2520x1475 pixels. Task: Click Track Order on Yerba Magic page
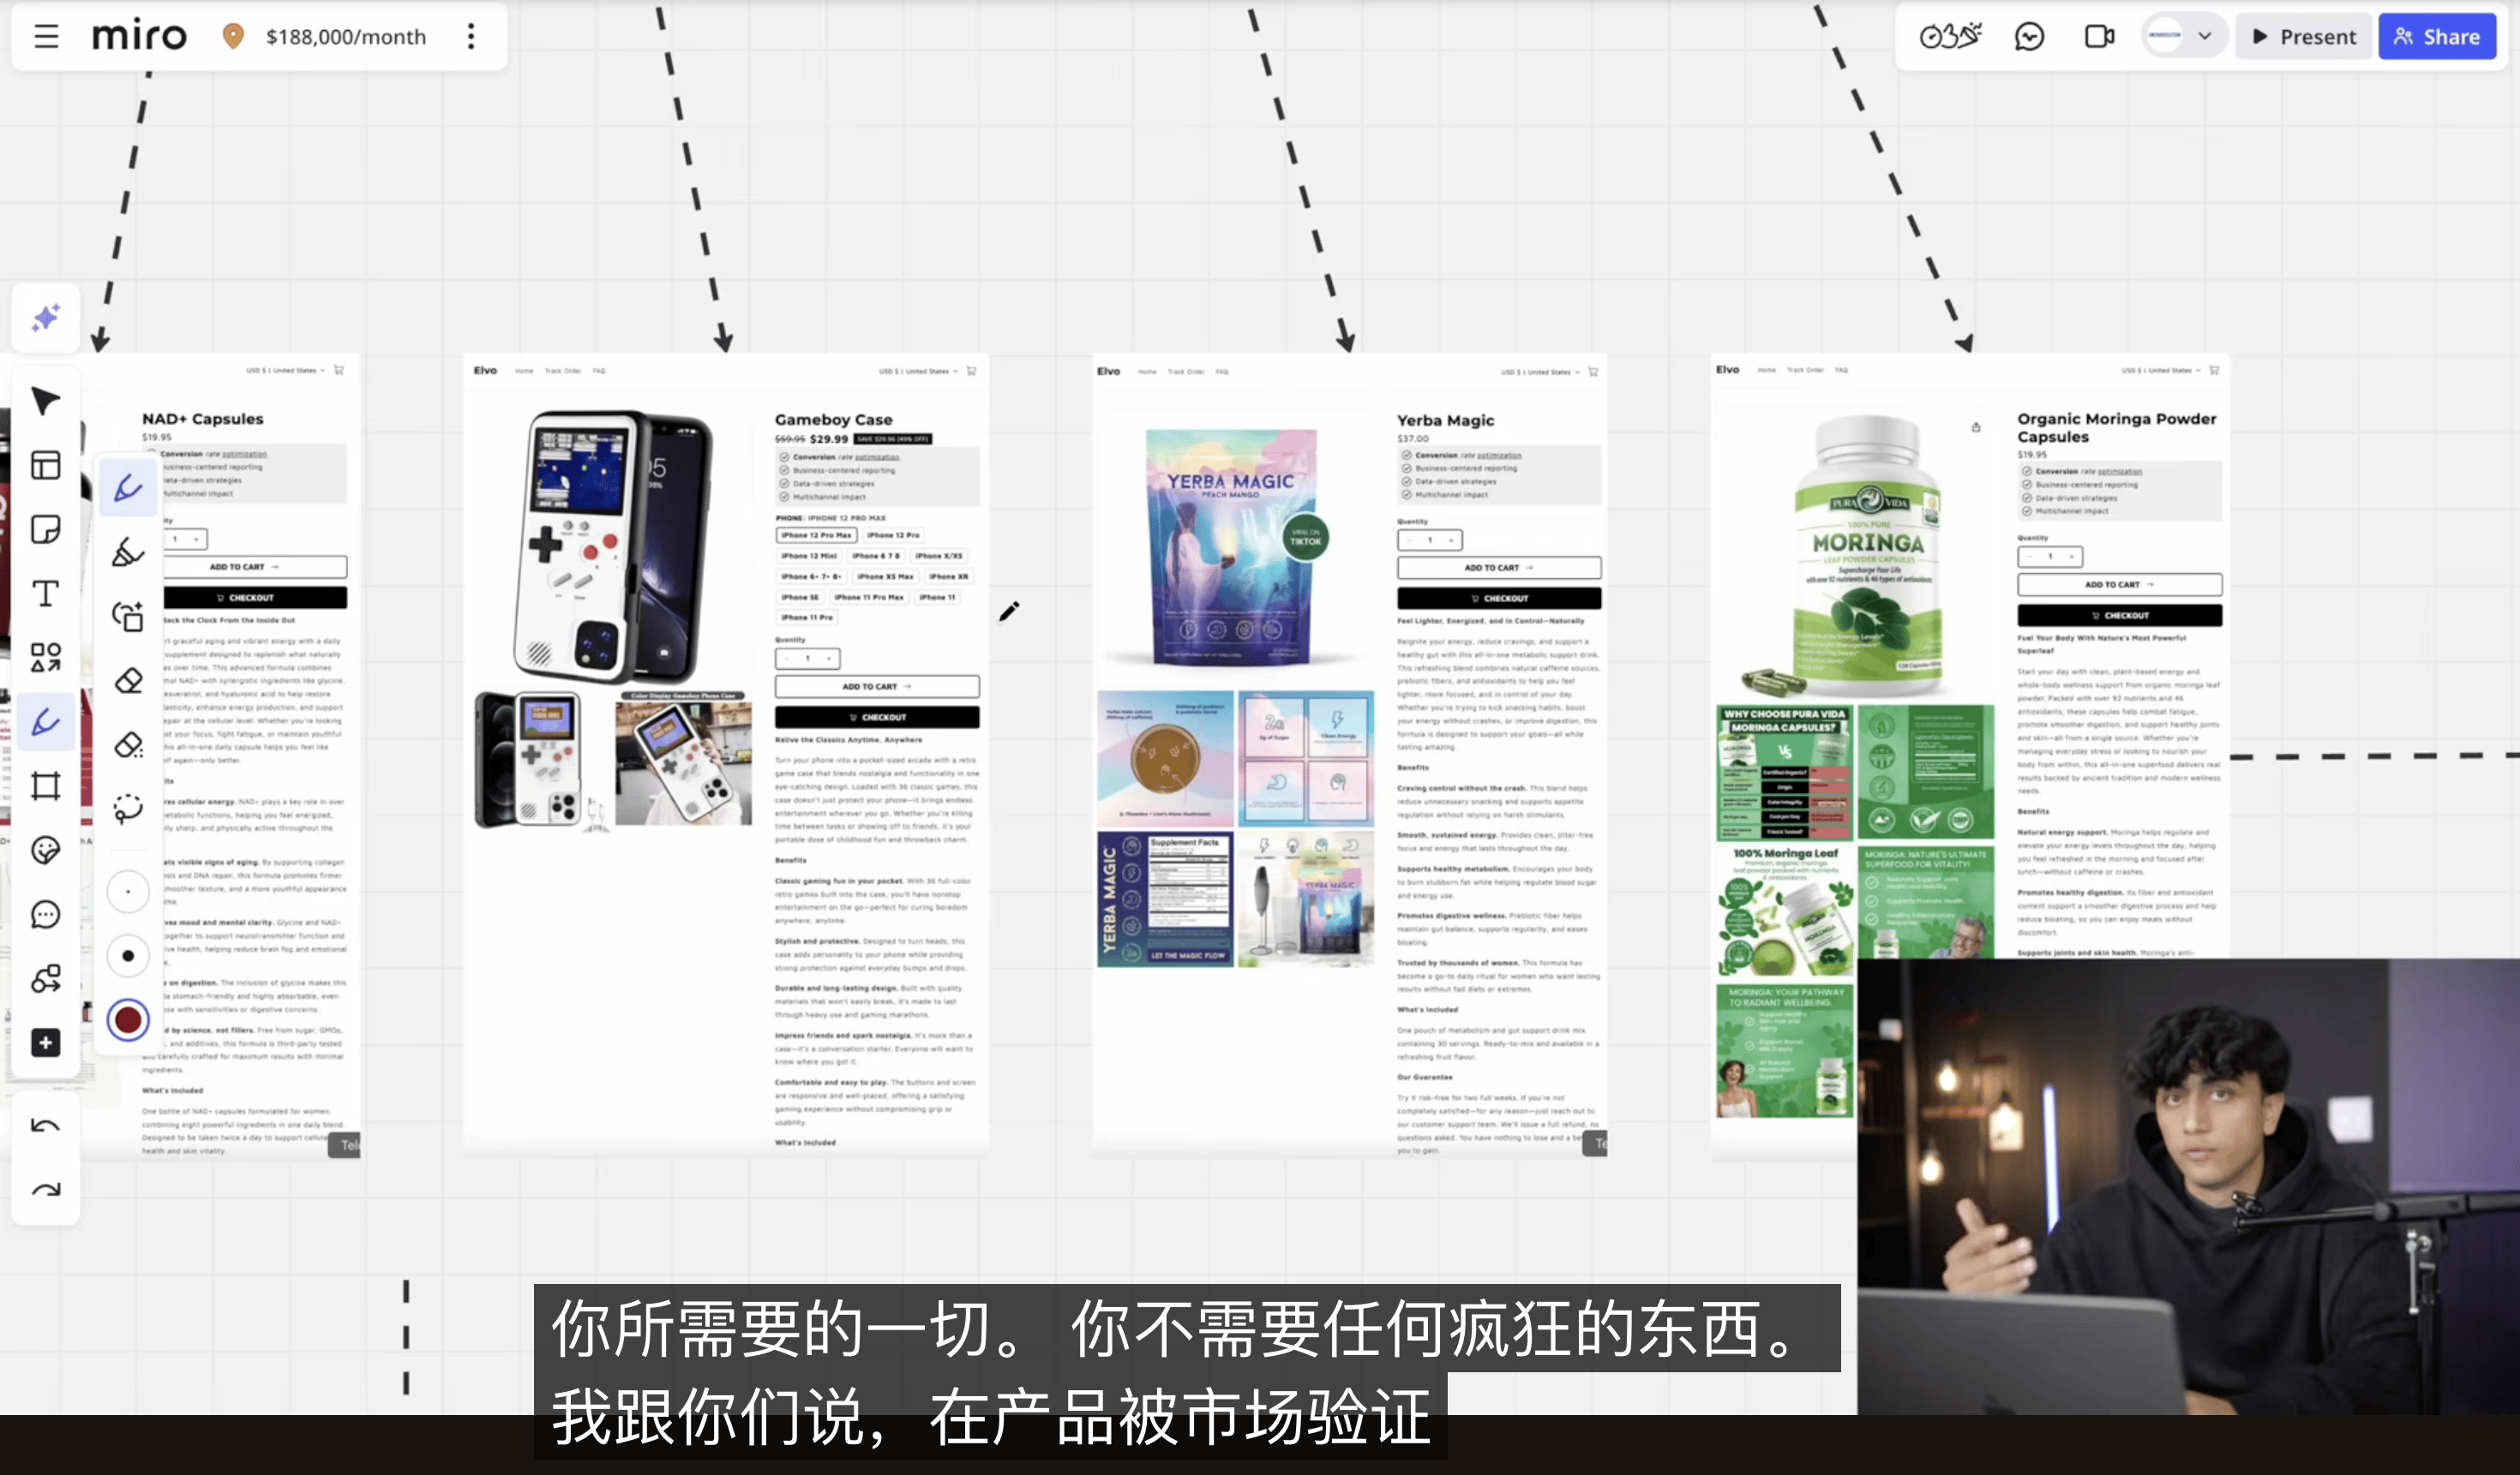1186,372
